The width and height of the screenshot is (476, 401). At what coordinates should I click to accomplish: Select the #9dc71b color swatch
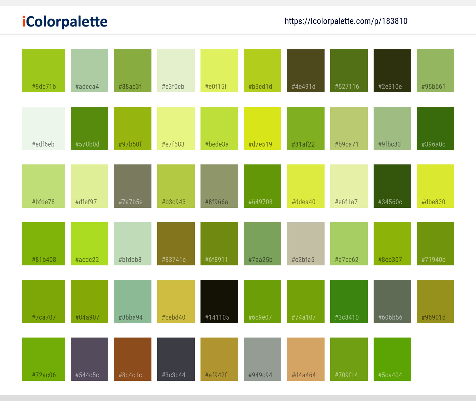point(43,71)
